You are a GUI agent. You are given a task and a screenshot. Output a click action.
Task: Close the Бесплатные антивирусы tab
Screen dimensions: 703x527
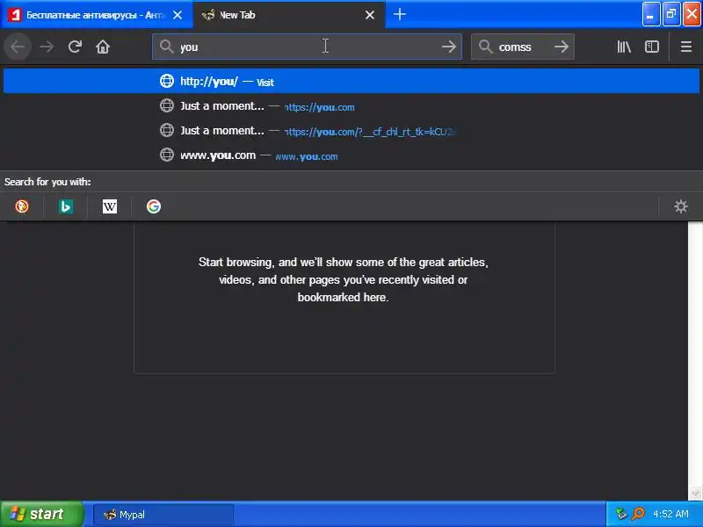tap(178, 15)
